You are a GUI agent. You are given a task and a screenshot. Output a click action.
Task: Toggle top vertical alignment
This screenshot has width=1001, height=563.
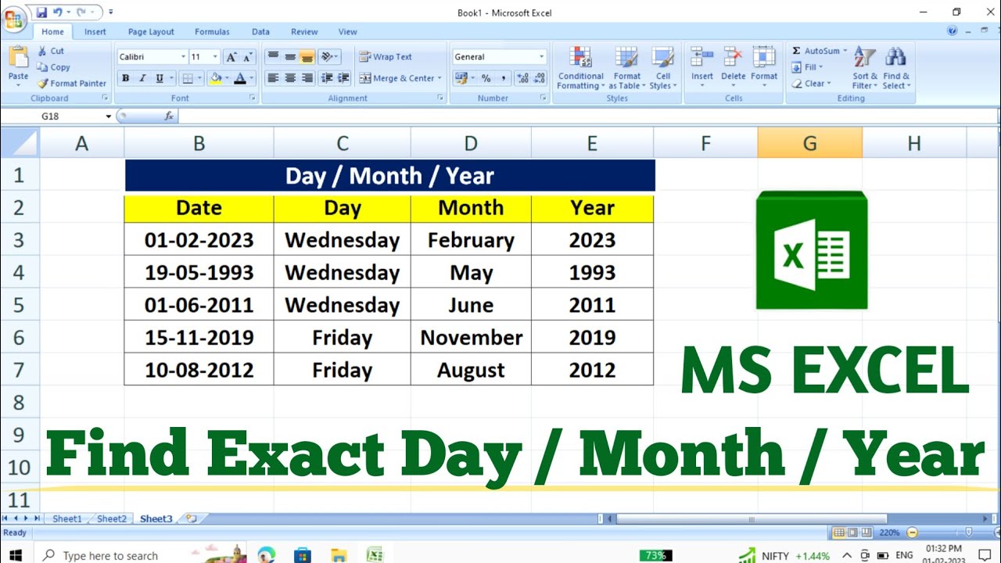(x=273, y=57)
